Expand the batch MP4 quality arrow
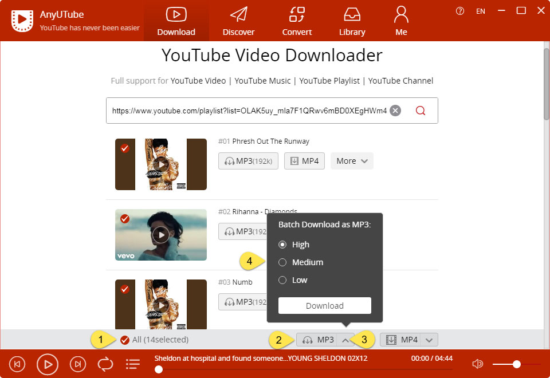 pyautogui.click(x=429, y=340)
